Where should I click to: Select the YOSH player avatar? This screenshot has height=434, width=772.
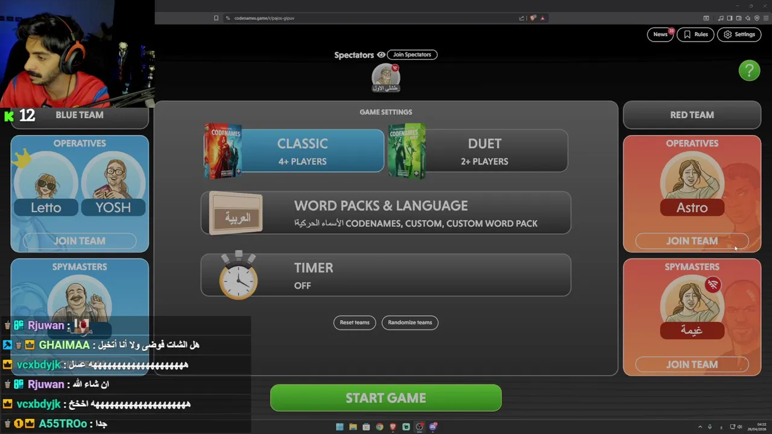[x=113, y=184]
